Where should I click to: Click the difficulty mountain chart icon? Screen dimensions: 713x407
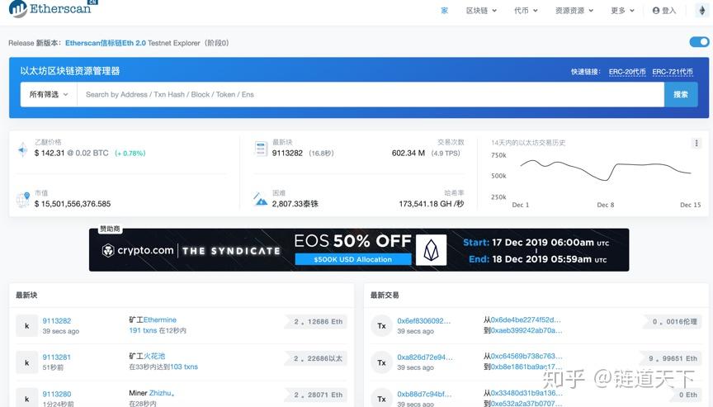[x=261, y=199]
